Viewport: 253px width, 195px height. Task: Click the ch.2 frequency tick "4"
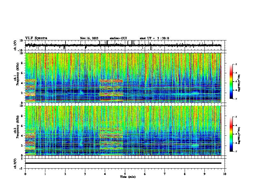[x=23, y=136]
